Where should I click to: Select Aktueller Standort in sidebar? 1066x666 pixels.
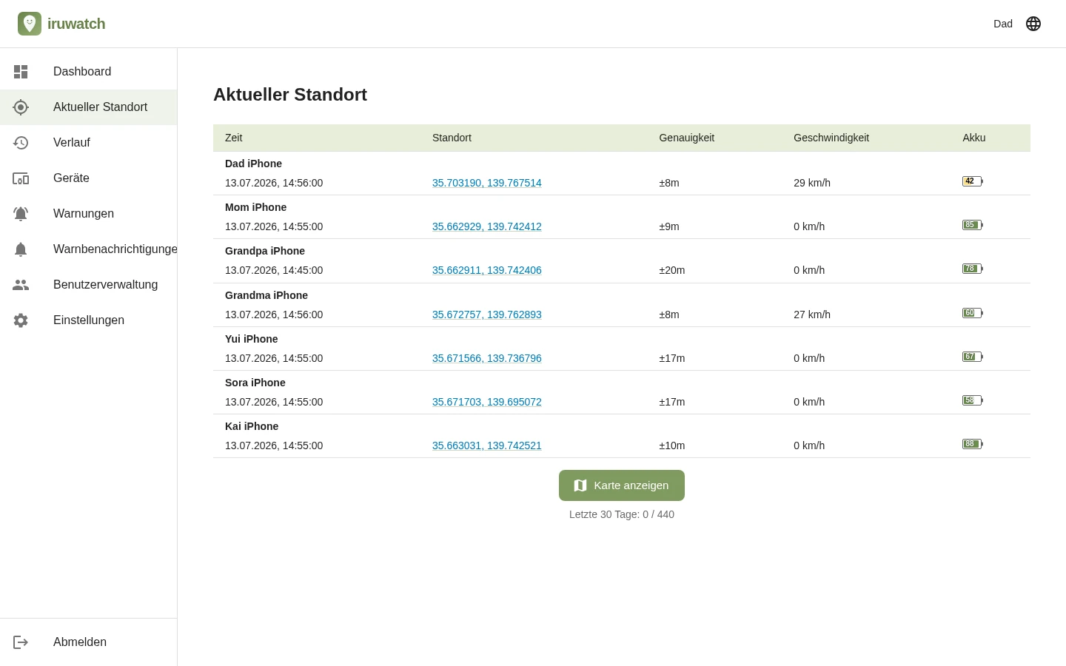point(89,107)
